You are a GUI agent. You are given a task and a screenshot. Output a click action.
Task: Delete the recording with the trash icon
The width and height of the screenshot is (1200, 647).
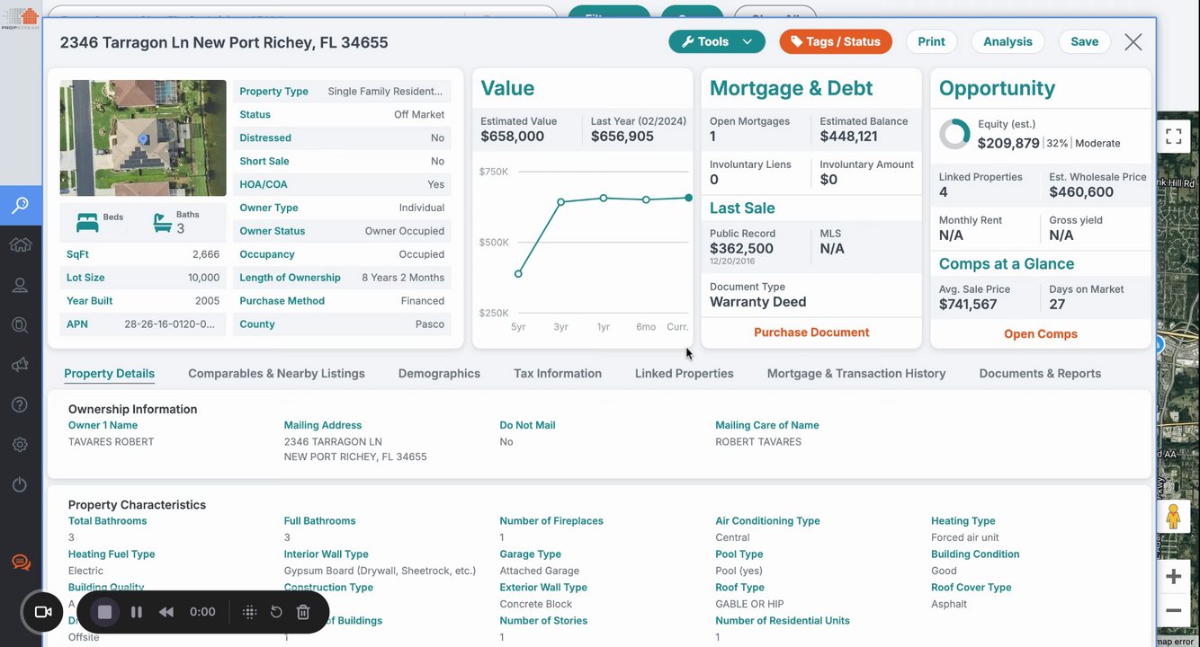[x=303, y=612]
